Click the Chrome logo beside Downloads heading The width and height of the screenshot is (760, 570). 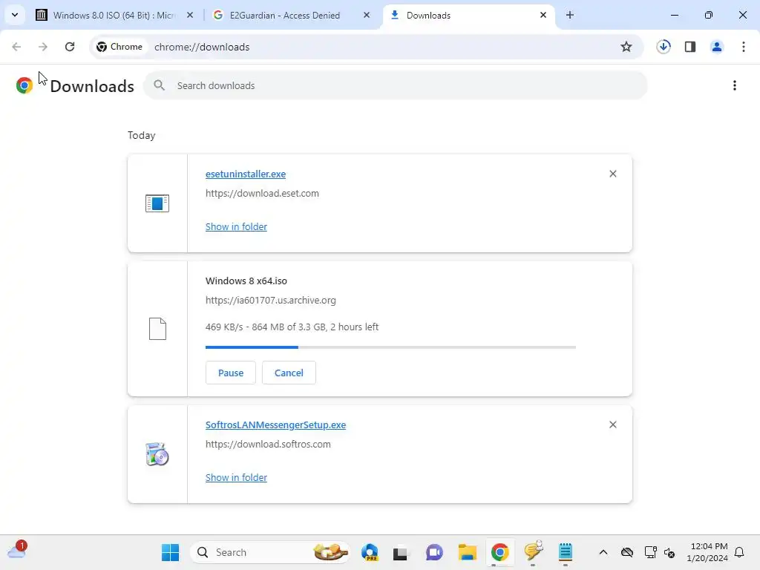pos(24,85)
